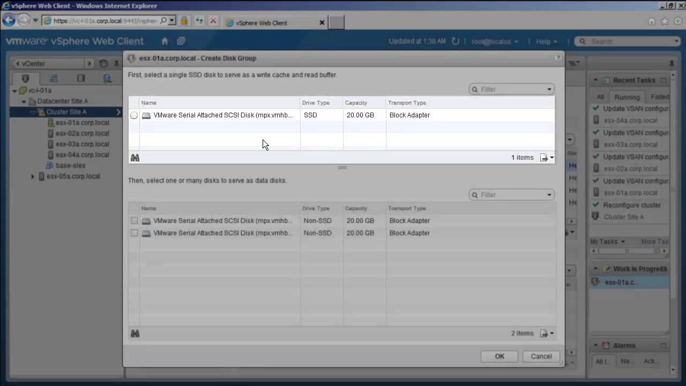Open a new Internet Explorer tab
The width and height of the screenshot is (686, 386).
pyautogui.click(x=335, y=23)
